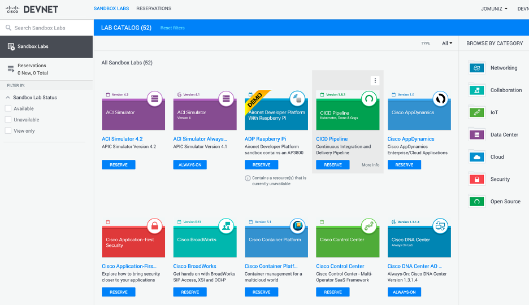This screenshot has height=305, width=529.
Task: Select the Sandbox Labs top tab
Action: pos(111,8)
